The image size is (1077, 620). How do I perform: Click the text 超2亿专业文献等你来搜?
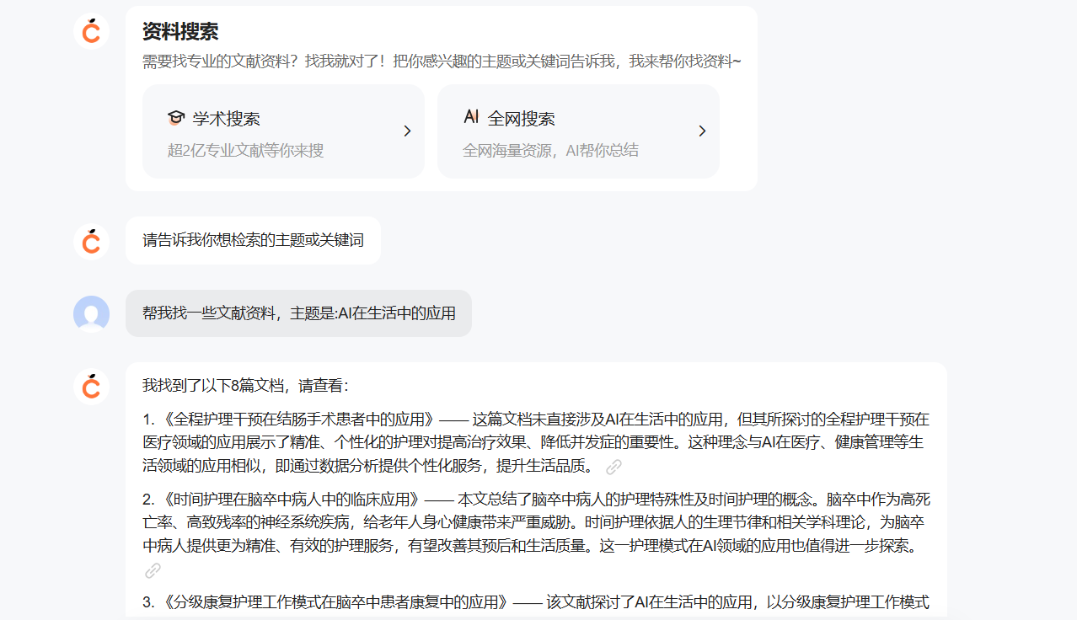pyautogui.click(x=245, y=151)
